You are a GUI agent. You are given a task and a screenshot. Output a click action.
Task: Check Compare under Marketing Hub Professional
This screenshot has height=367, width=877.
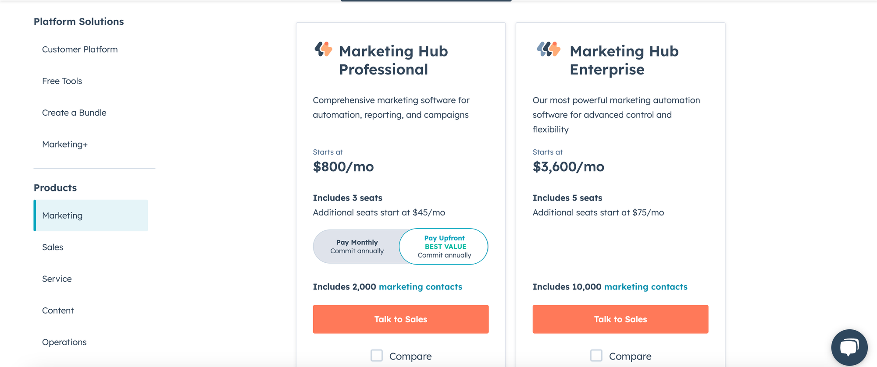click(x=377, y=356)
